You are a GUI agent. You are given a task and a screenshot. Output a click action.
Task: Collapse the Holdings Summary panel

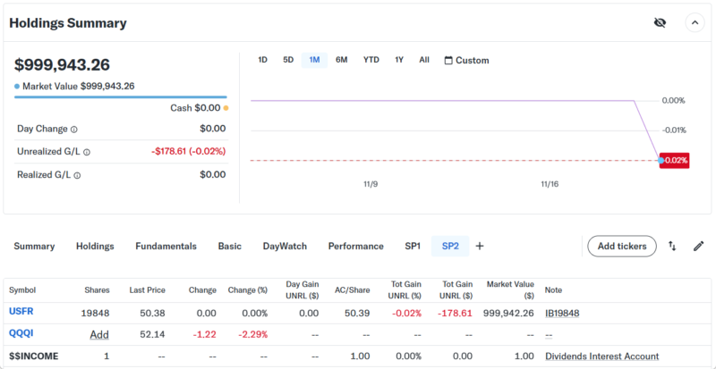(x=695, y=23)
